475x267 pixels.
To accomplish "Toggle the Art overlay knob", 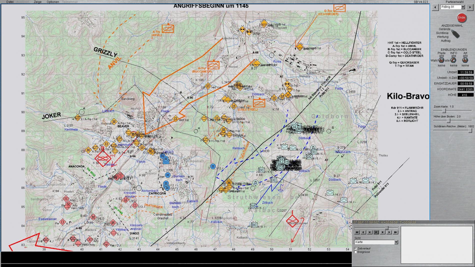I will coord(465,60).
